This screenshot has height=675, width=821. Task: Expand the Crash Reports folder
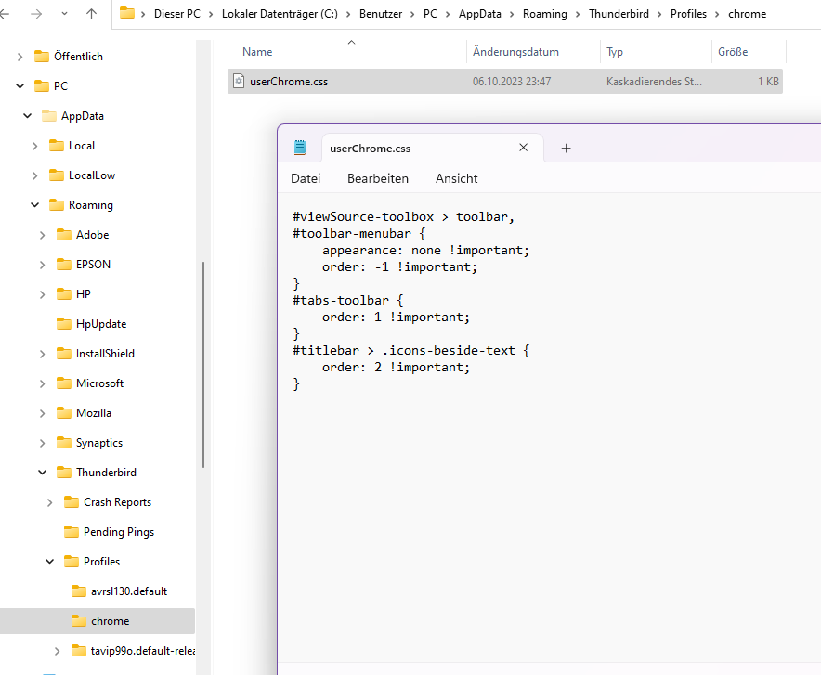(50, 502)
